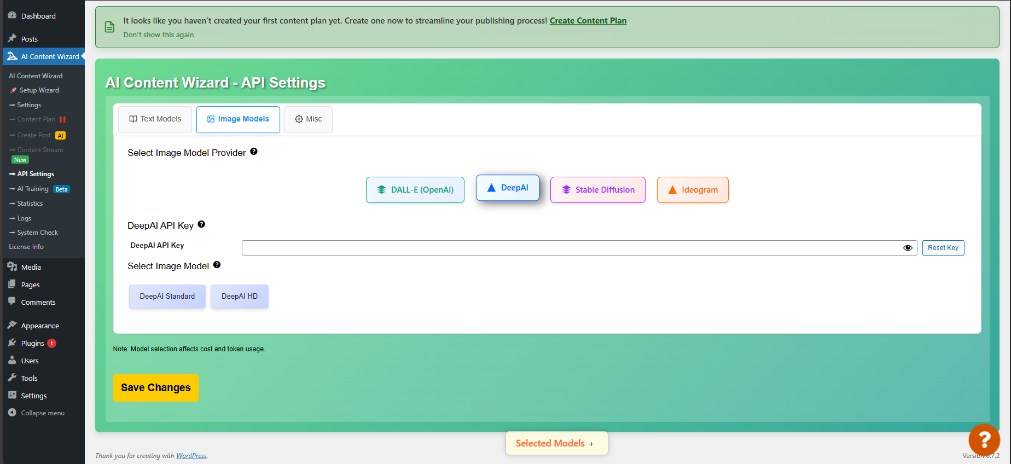Toggle API key visibility with the eye icon
This screenshot has height=464, width=1011.
[908, 248]
